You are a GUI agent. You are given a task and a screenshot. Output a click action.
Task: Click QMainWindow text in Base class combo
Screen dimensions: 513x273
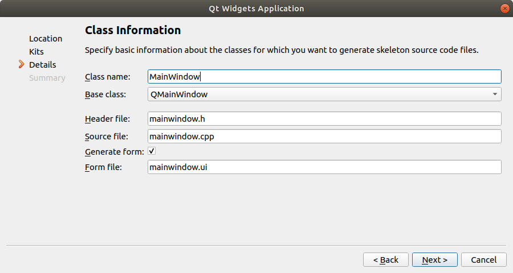(x=180, y=94)
